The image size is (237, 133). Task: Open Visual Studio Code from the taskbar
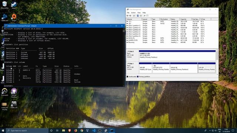94,130
